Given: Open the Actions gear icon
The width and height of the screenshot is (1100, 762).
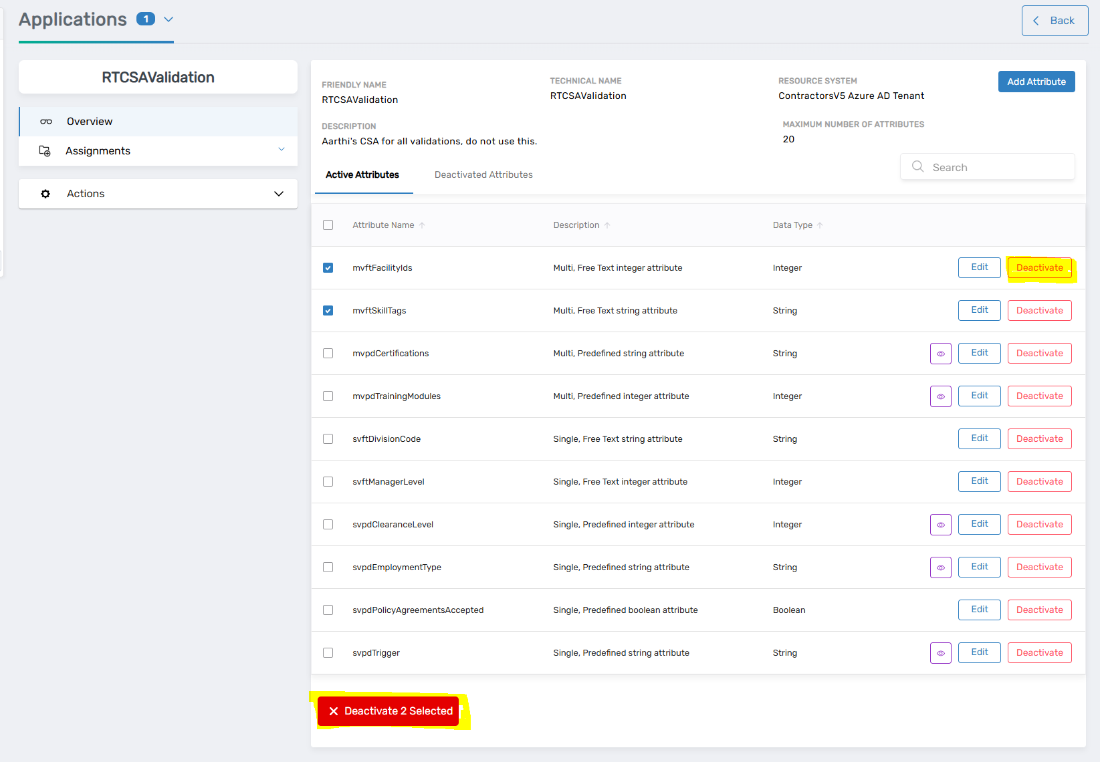Looking at the screenshot, I should pos(45,193).
